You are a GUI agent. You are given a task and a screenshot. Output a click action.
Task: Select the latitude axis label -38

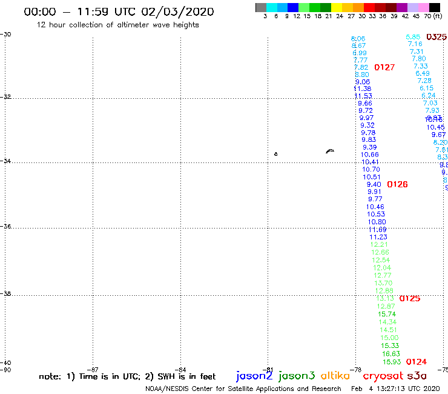(5, 294)
